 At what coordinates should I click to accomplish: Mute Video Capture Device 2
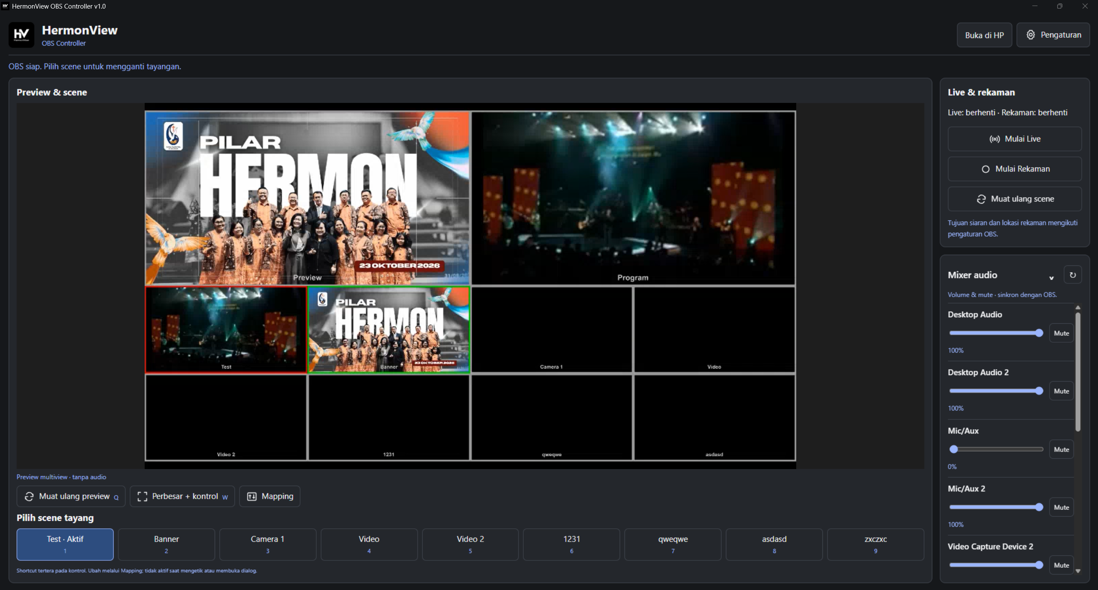(1061, 565)
